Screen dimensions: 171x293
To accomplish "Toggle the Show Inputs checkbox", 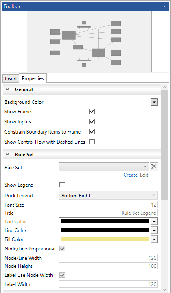I will click(x=92, y=122).
